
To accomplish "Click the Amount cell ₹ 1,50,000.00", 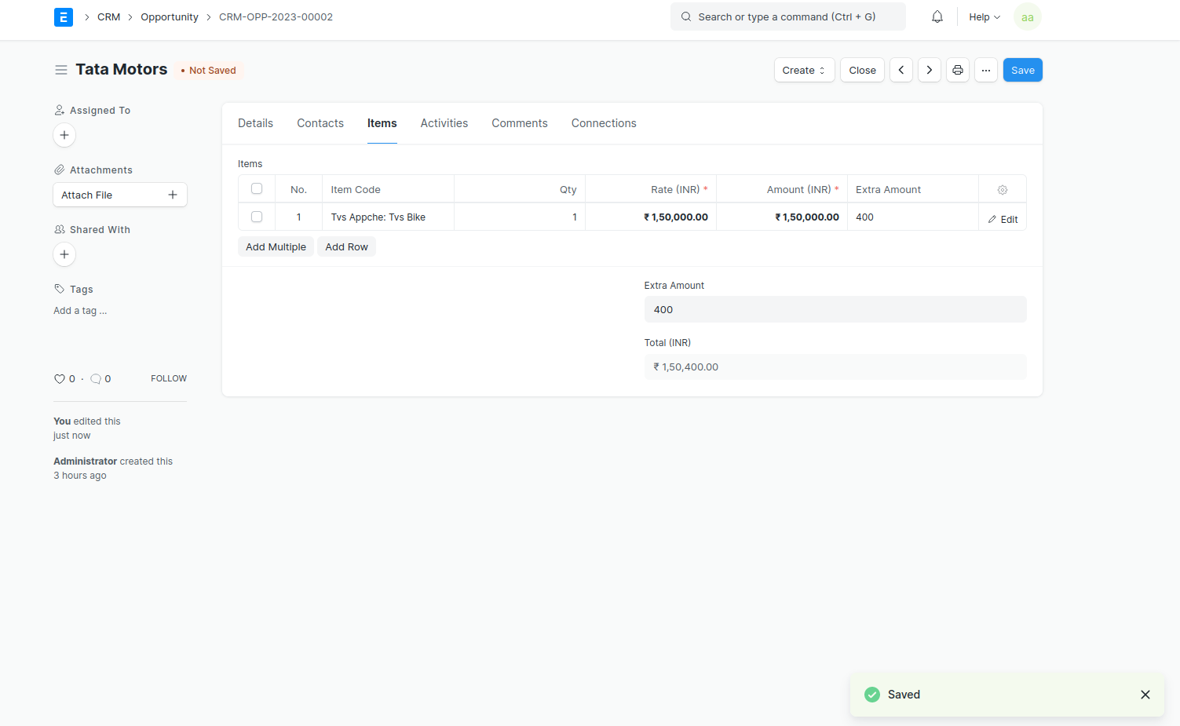I will [781, 217].
